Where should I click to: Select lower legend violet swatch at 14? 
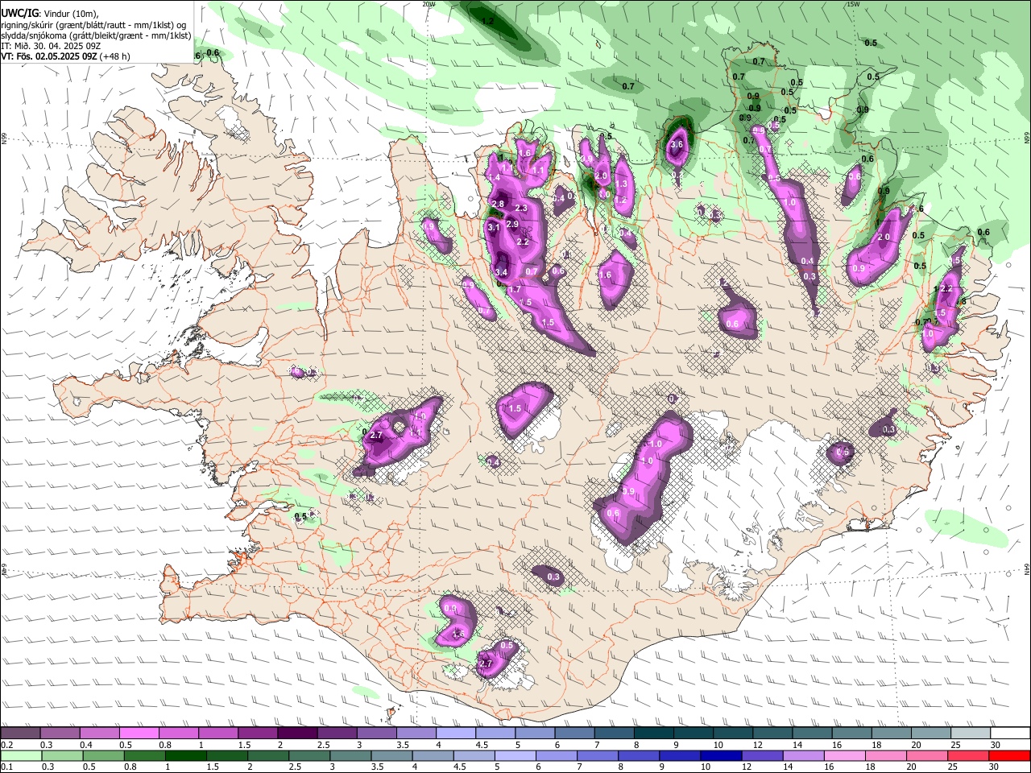point(802,755)
